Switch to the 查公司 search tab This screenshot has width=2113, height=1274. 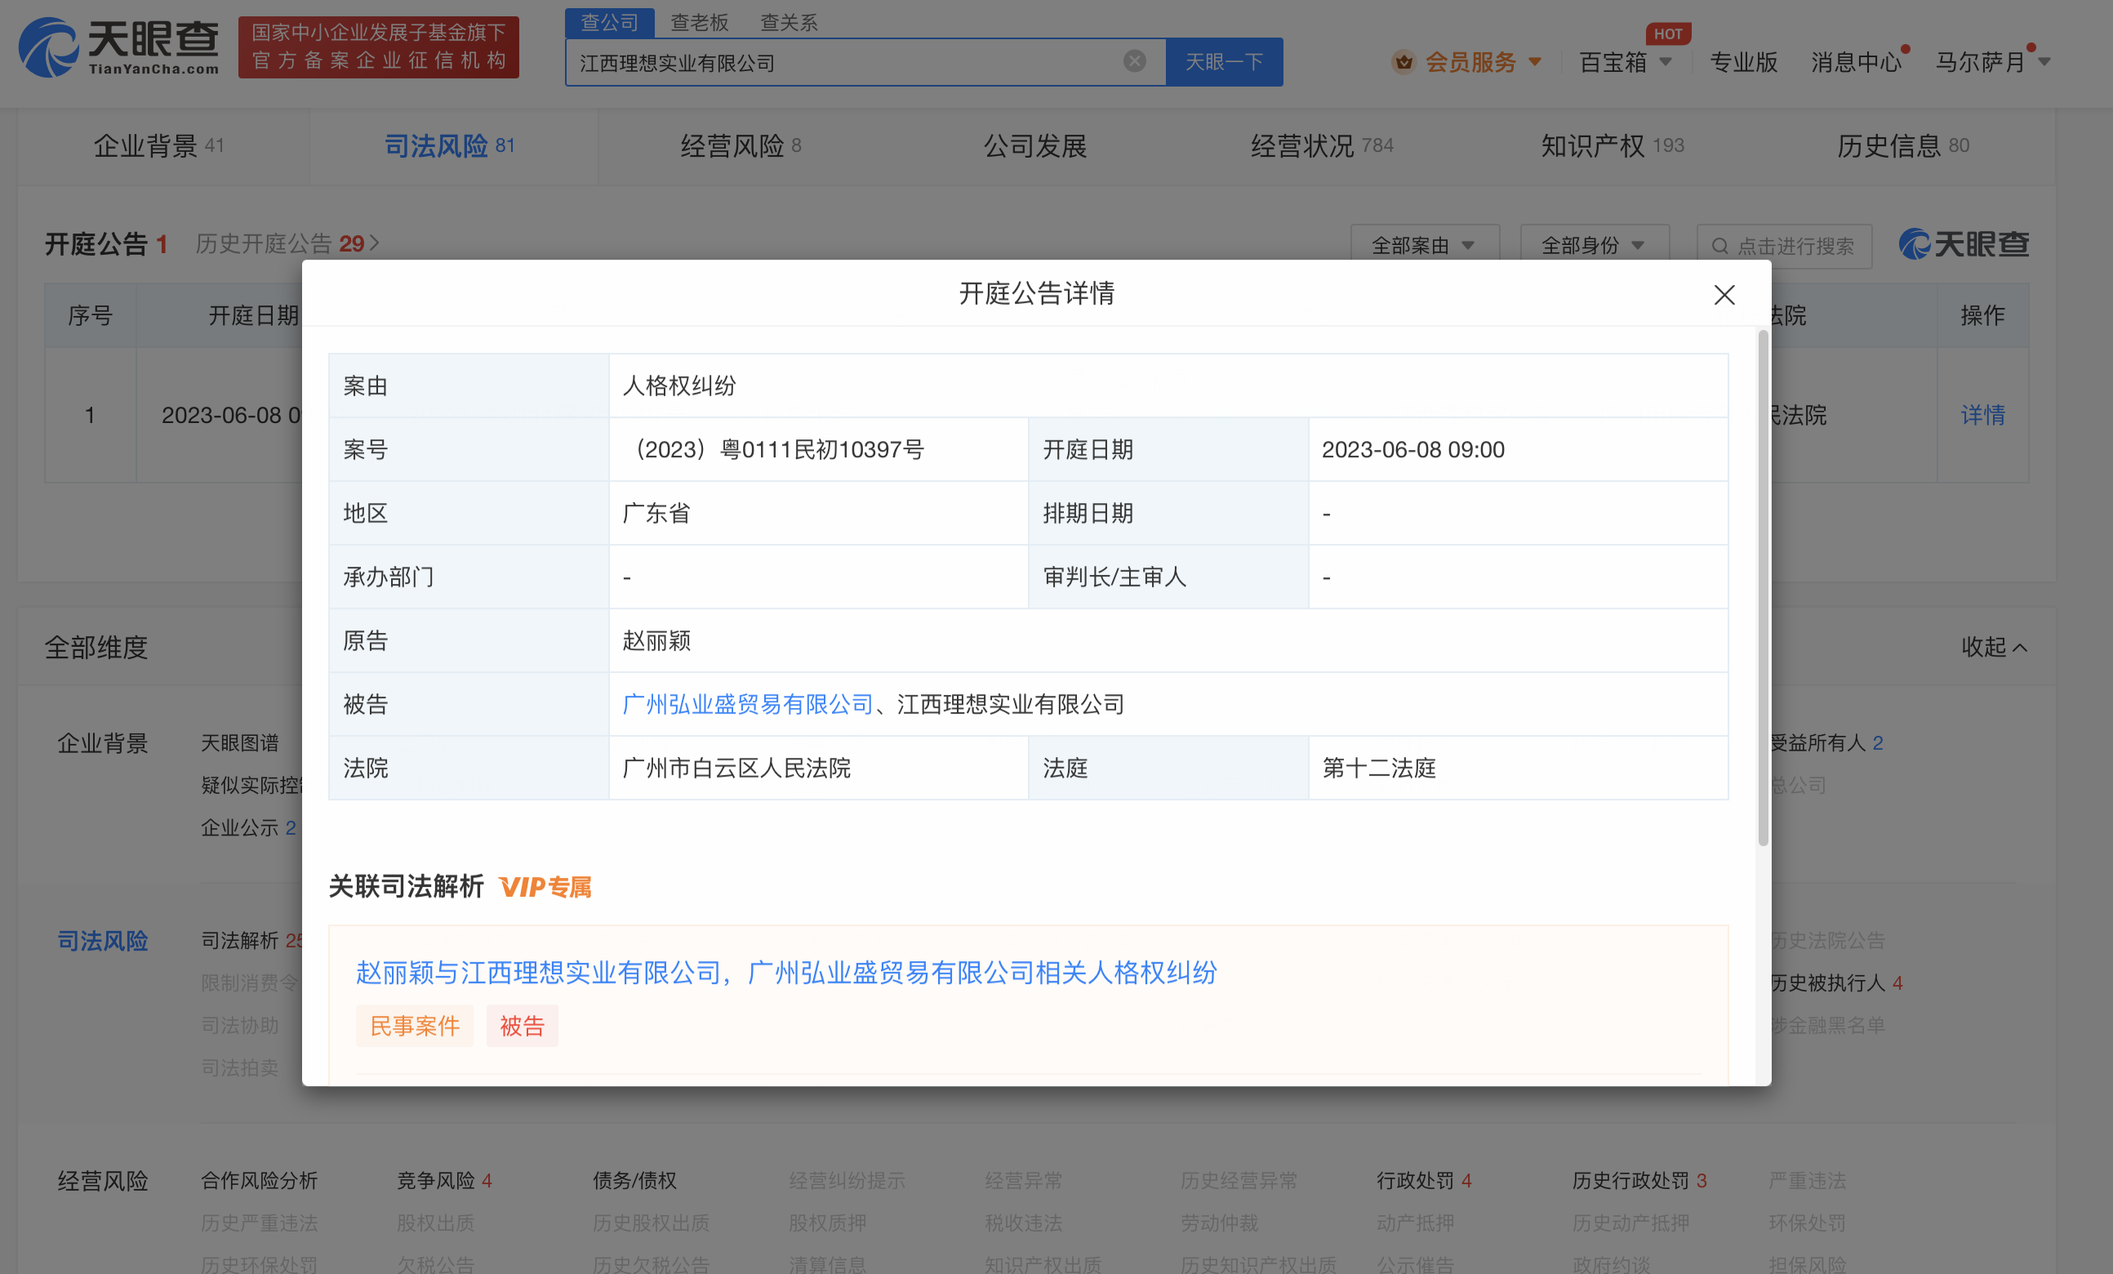coord(610,22)
